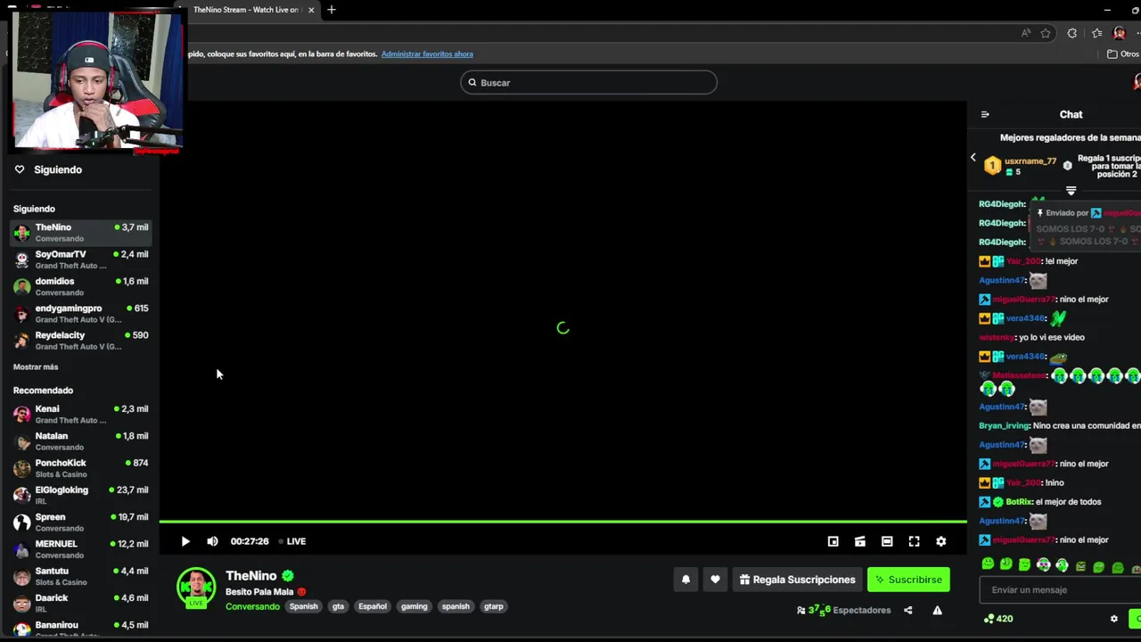Toggle theater mode on the player
The height and width of the screenshot is (642, 1141).
[x=887, y=541]
